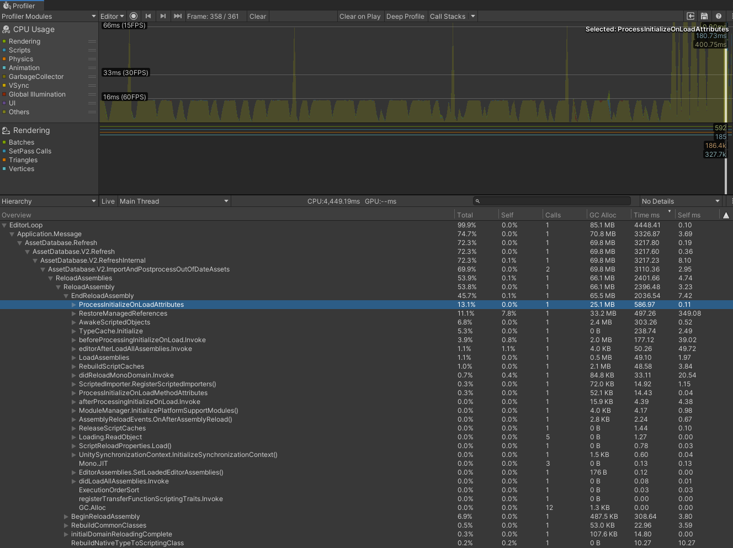Open profiler help documentation icon
733x548 pixels.
pyautogui.click(x=719, y=16)
